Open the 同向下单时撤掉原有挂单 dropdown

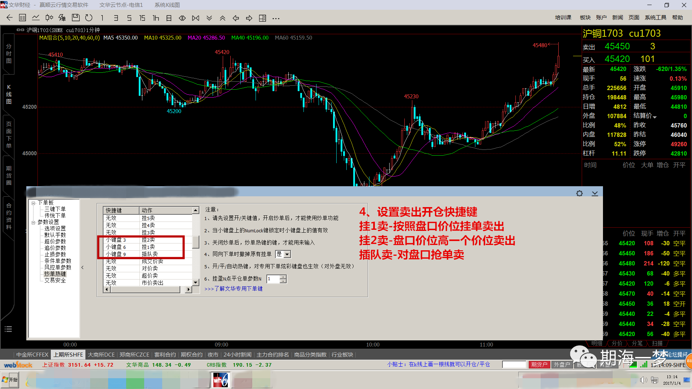[x=287, y=254]
